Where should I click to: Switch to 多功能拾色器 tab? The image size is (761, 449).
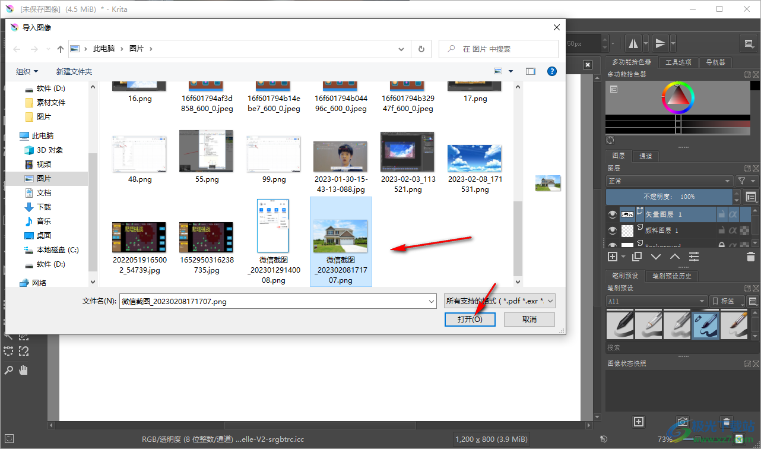pos(631,62)
